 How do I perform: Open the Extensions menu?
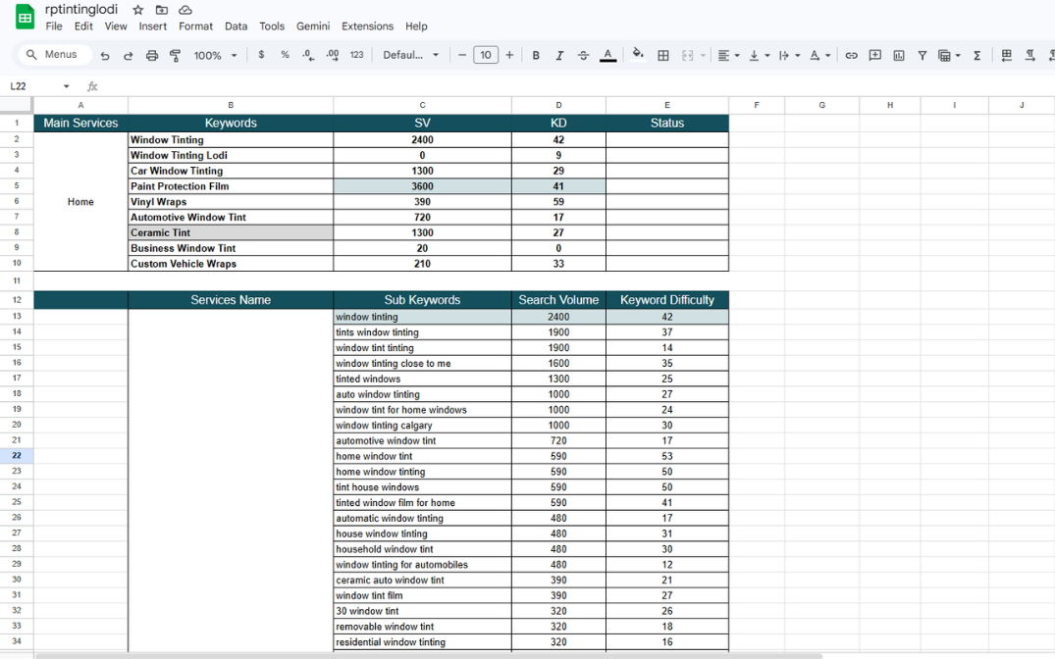pos(367,26)
